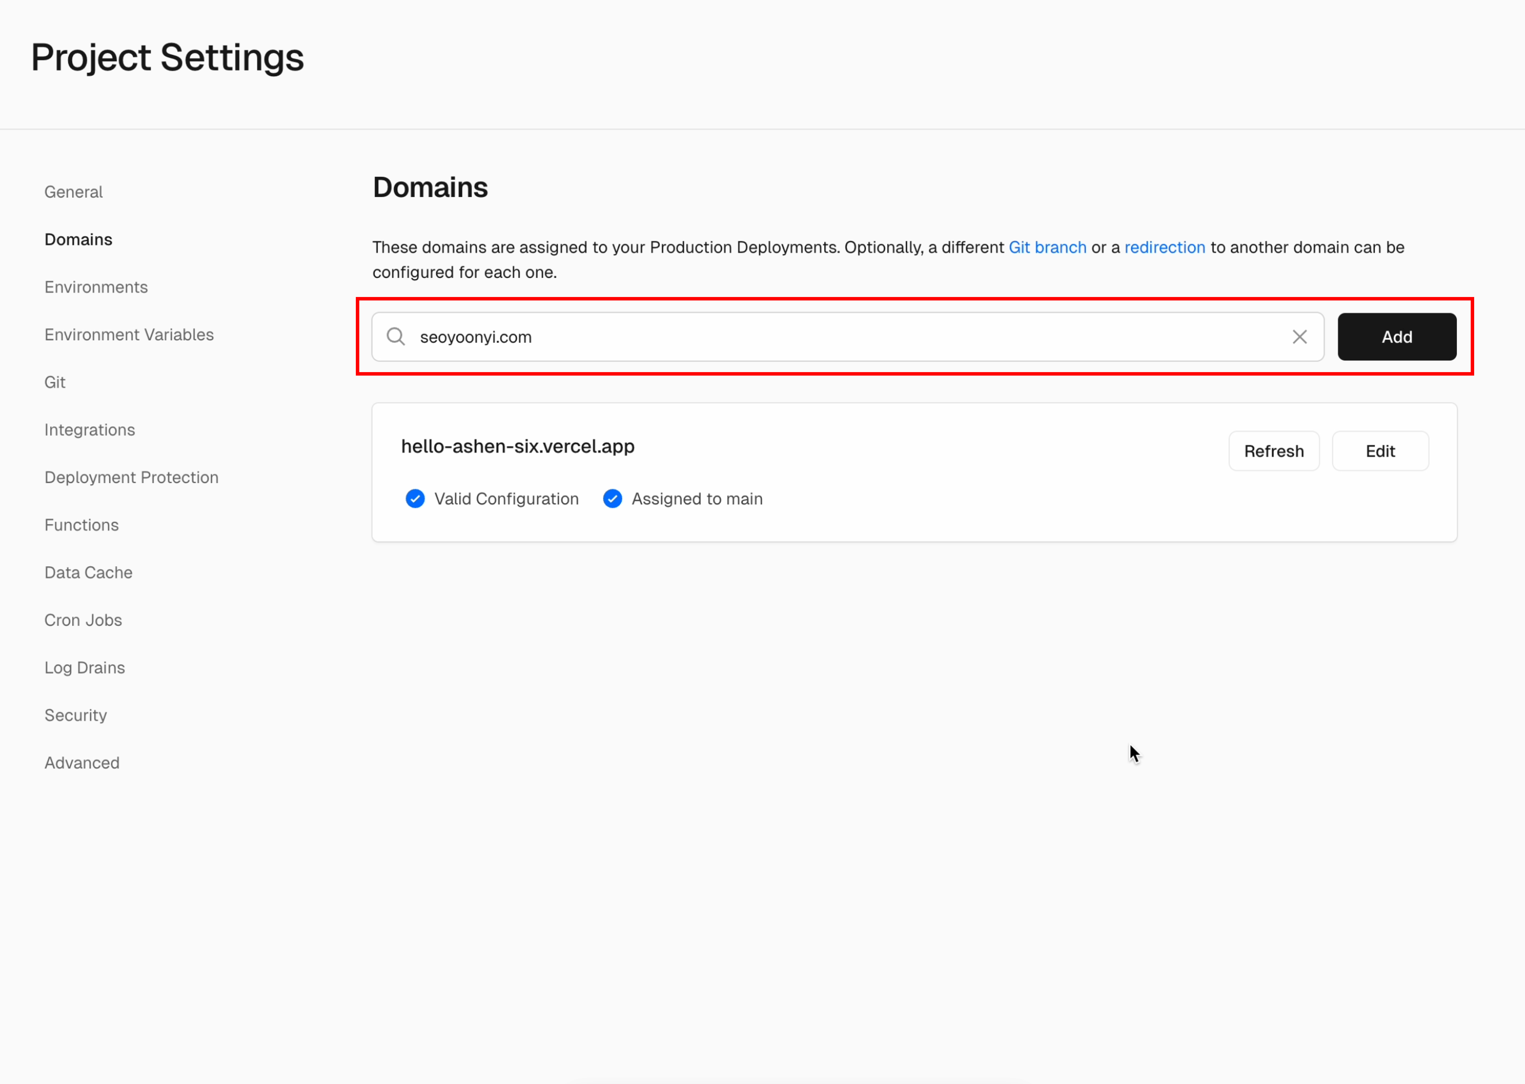Open Advanced settings section
Image resolution: width=1525 pixels, height=1084 pixels.
click(82, 763)
